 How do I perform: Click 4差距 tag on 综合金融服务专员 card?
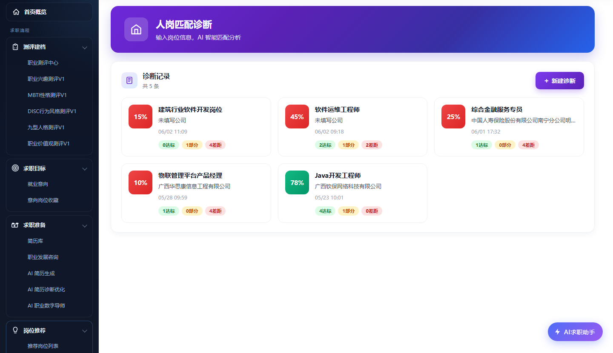point(528,145)
